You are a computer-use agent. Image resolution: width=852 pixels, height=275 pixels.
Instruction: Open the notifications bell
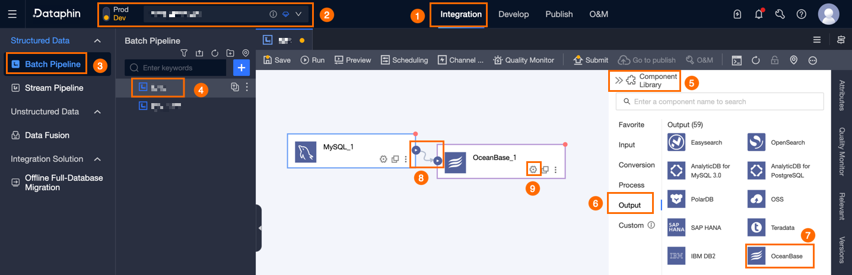point(759,14)
